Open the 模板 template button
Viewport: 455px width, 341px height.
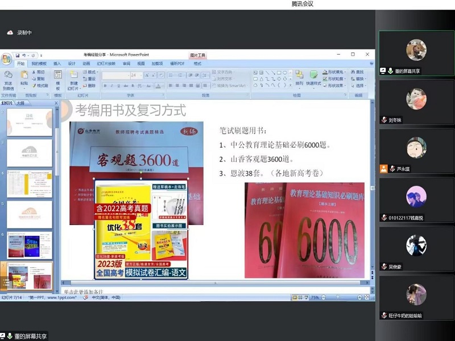tap(58, 80)
